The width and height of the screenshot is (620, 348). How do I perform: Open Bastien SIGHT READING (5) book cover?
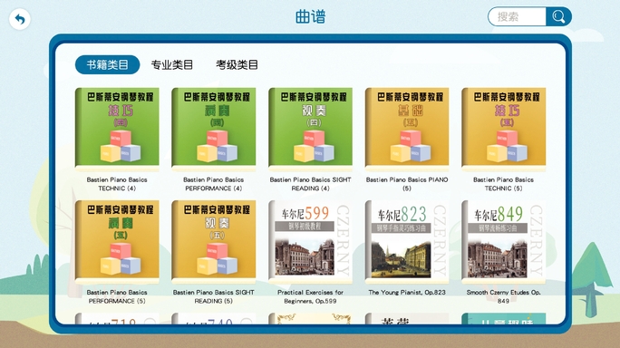214,242
